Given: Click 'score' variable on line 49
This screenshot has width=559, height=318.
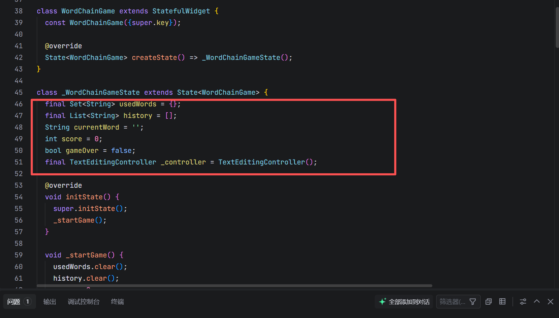Looking at the screenshot, I should coord(72,139).
